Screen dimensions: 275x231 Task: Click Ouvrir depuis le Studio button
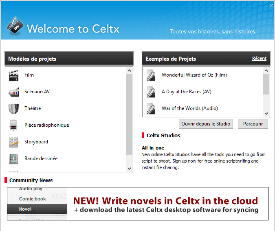tap(206, 124)
